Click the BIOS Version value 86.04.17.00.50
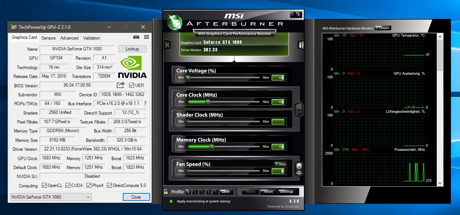460x215 pixels. click(x=77, y=85)
